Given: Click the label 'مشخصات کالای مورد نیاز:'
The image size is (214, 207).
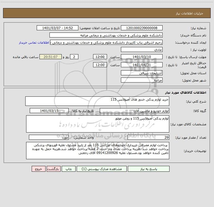Looking at the screenshot, I should click(188, 124).
